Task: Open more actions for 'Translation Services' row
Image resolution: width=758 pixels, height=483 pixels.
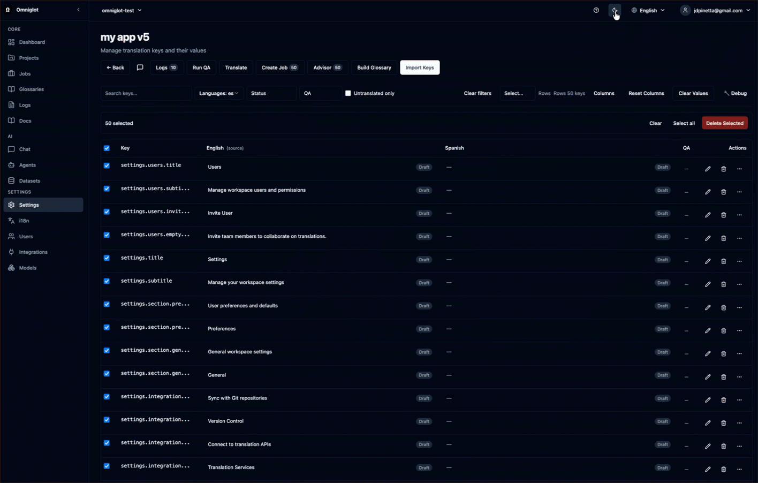Action: (x=739, y=469)
